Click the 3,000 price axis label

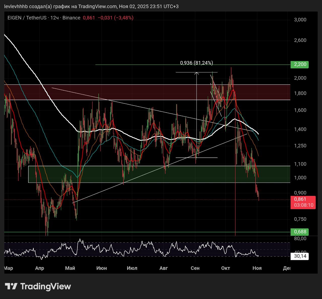coord(300,20)
